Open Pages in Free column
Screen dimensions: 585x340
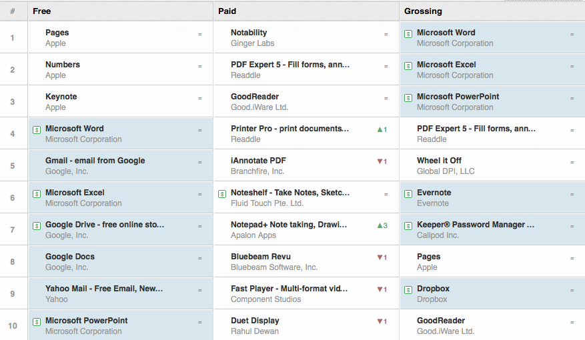pos(57,33)
